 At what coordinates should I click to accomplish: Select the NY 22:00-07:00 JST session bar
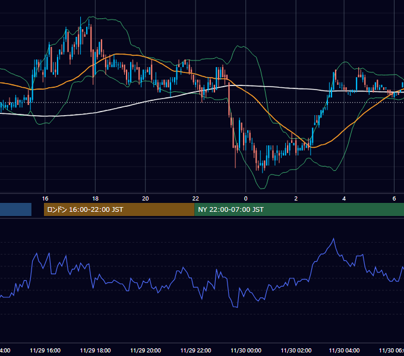299,209
